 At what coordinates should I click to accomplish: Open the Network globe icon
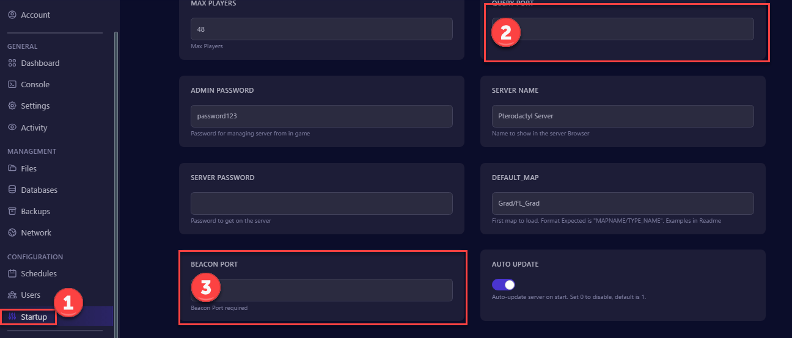[12, 232]
